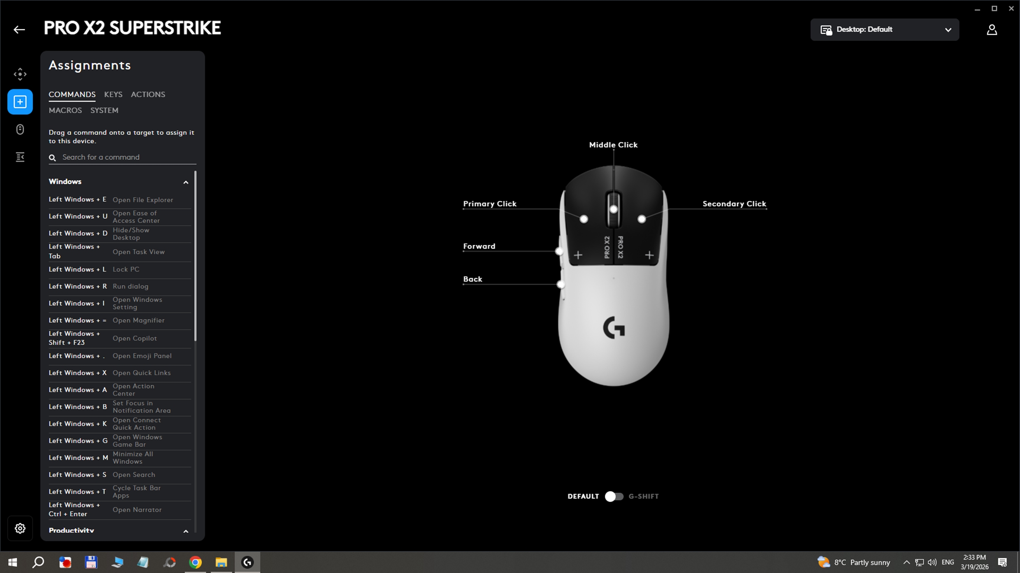The height and width of the screenshot is (573, 1020).
Task: Toggle the Default / G-Shift switch
Action: tap(614, 496)
